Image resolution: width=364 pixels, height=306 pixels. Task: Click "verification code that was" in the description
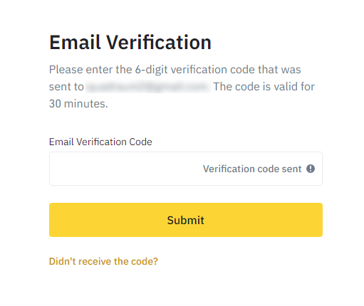[x=236, y=70]
